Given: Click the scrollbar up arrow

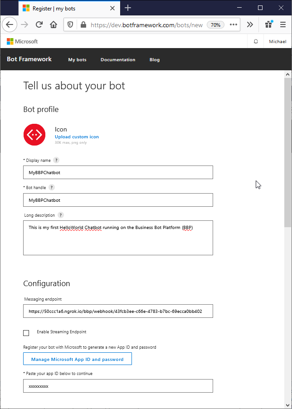Looking at the screenshot, I should point(287,75).
